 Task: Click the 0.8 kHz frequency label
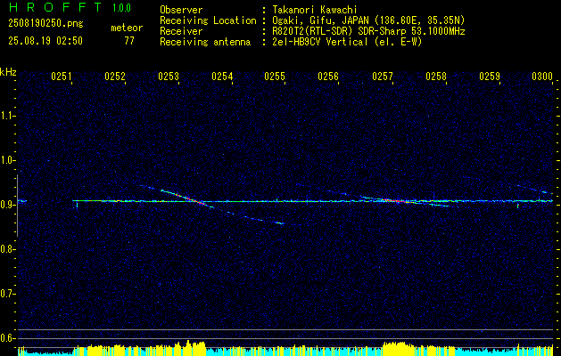coord(6,249)
